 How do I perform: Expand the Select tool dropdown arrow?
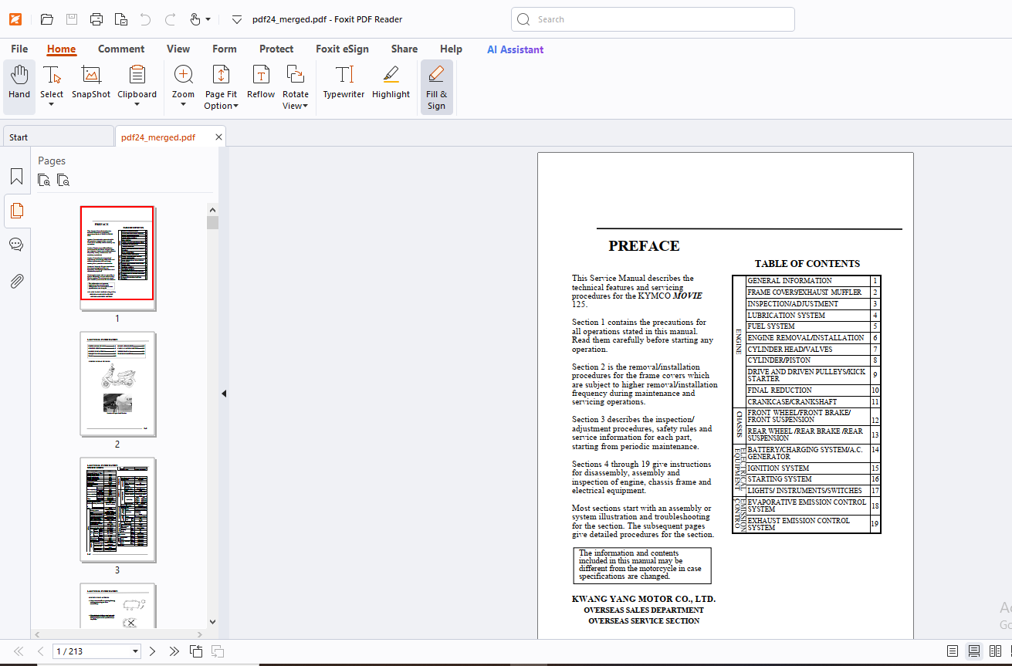pos(52,105)
